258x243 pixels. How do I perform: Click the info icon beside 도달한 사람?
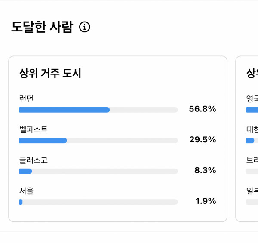[85, 28]
